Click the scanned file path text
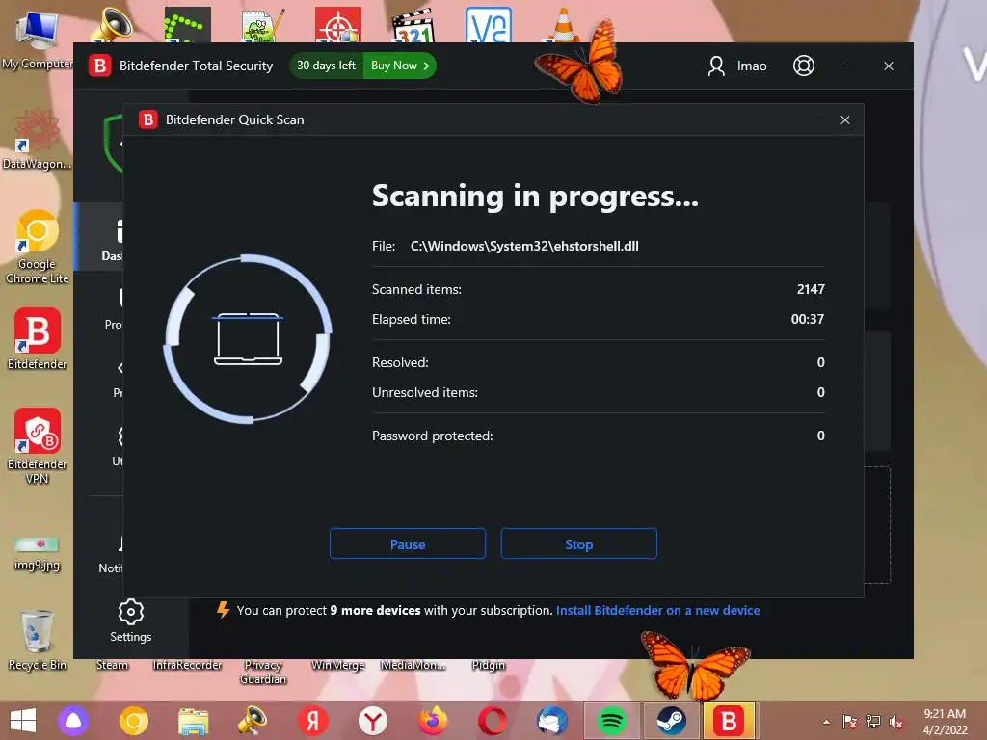This screenshot has width=987, height=740. tap(524, 246)
